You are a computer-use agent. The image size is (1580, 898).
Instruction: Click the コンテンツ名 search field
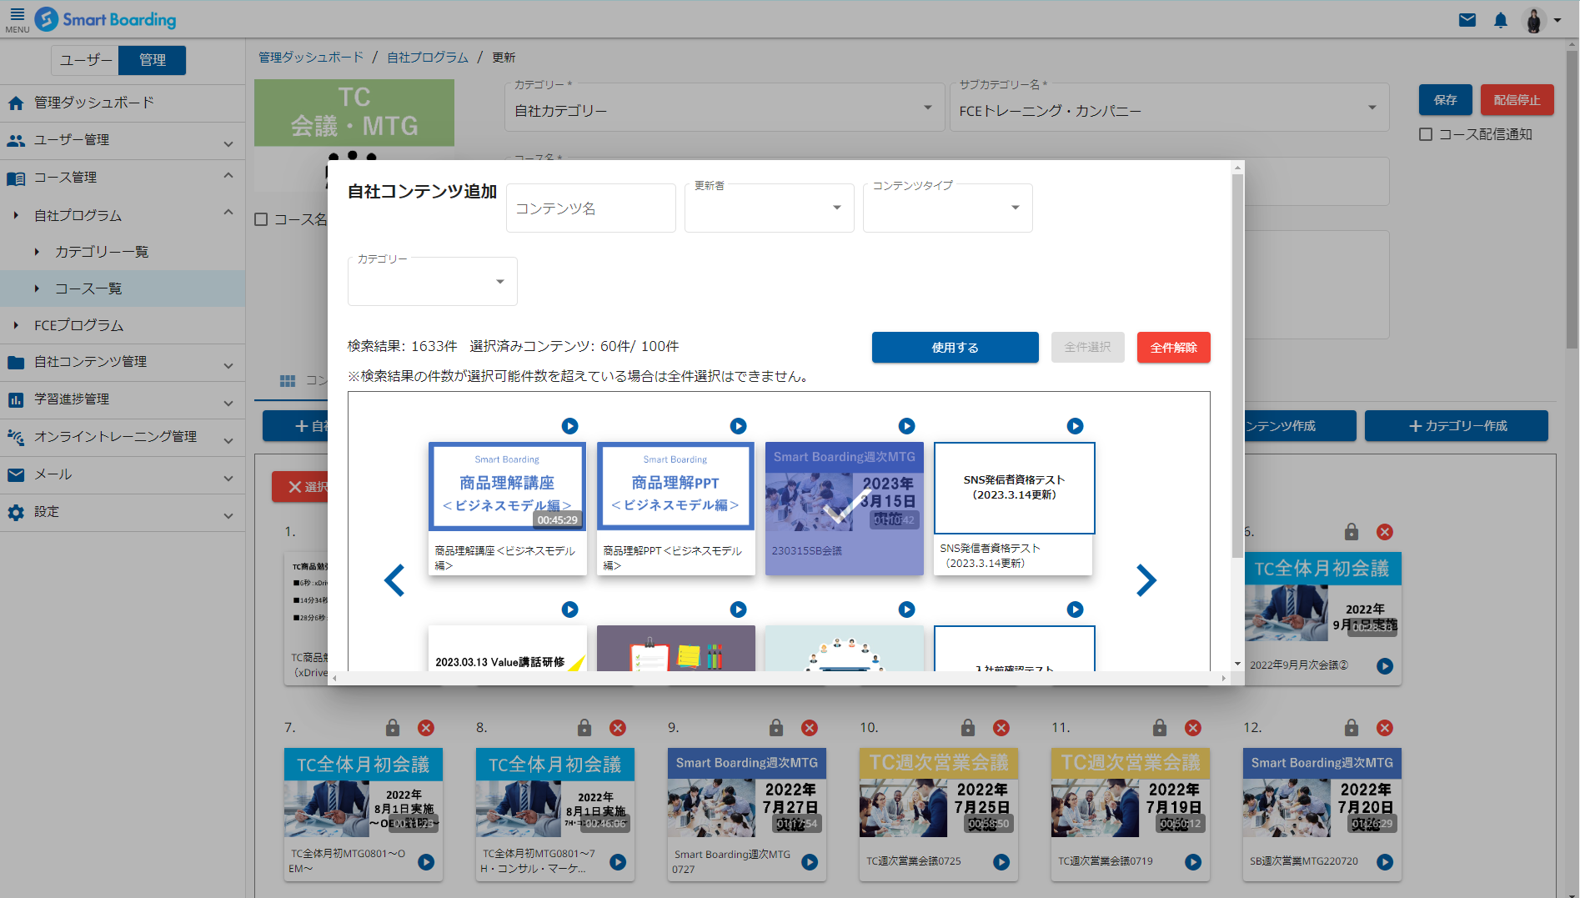click(590, 208)
